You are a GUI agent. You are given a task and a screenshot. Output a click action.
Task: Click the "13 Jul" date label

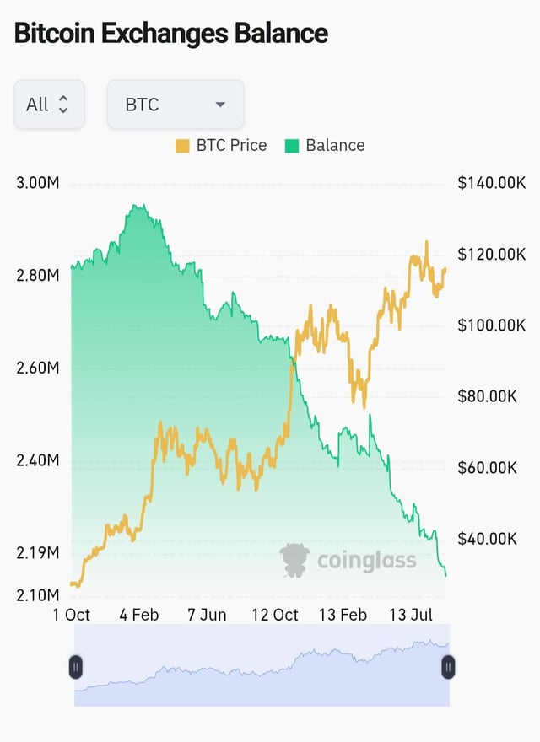[411, 615]
